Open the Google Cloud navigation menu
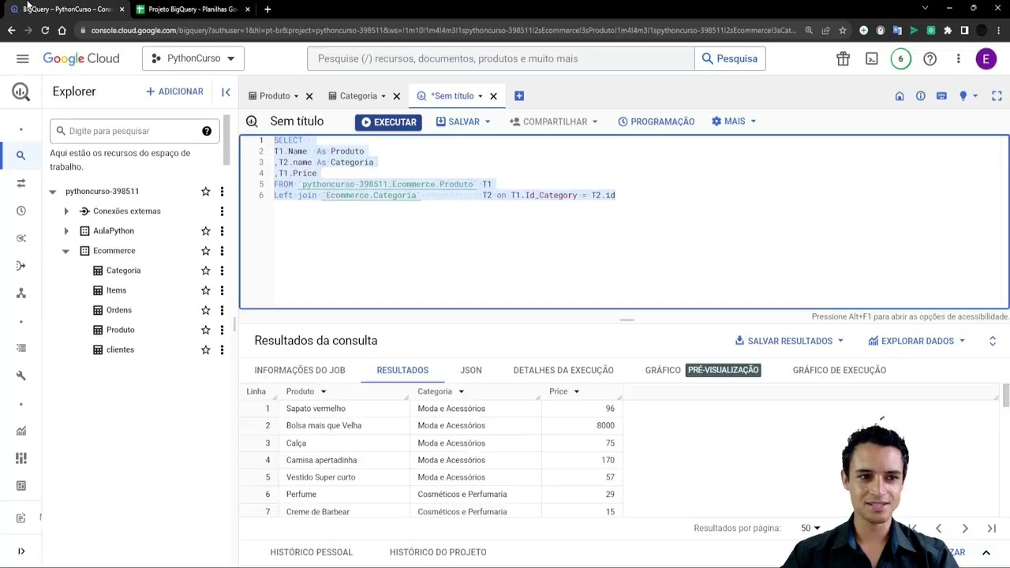Image resolution: width=1010 pixels, height=568 pixels. coord(22,58)
